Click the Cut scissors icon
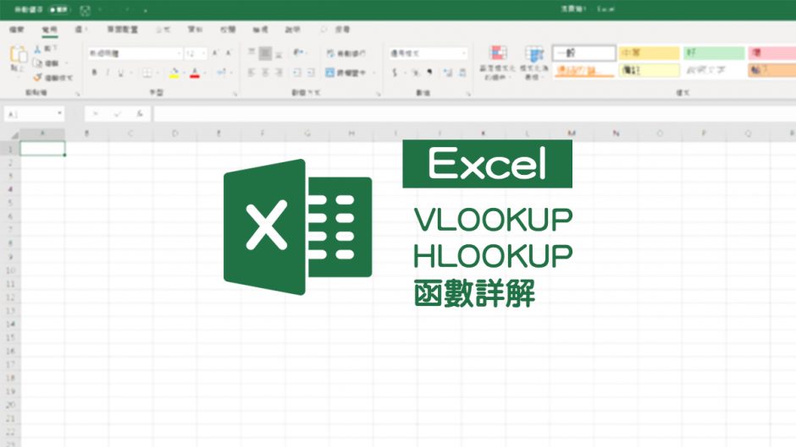Viewport: 796px width, 447px height. (x=37, y=49)
